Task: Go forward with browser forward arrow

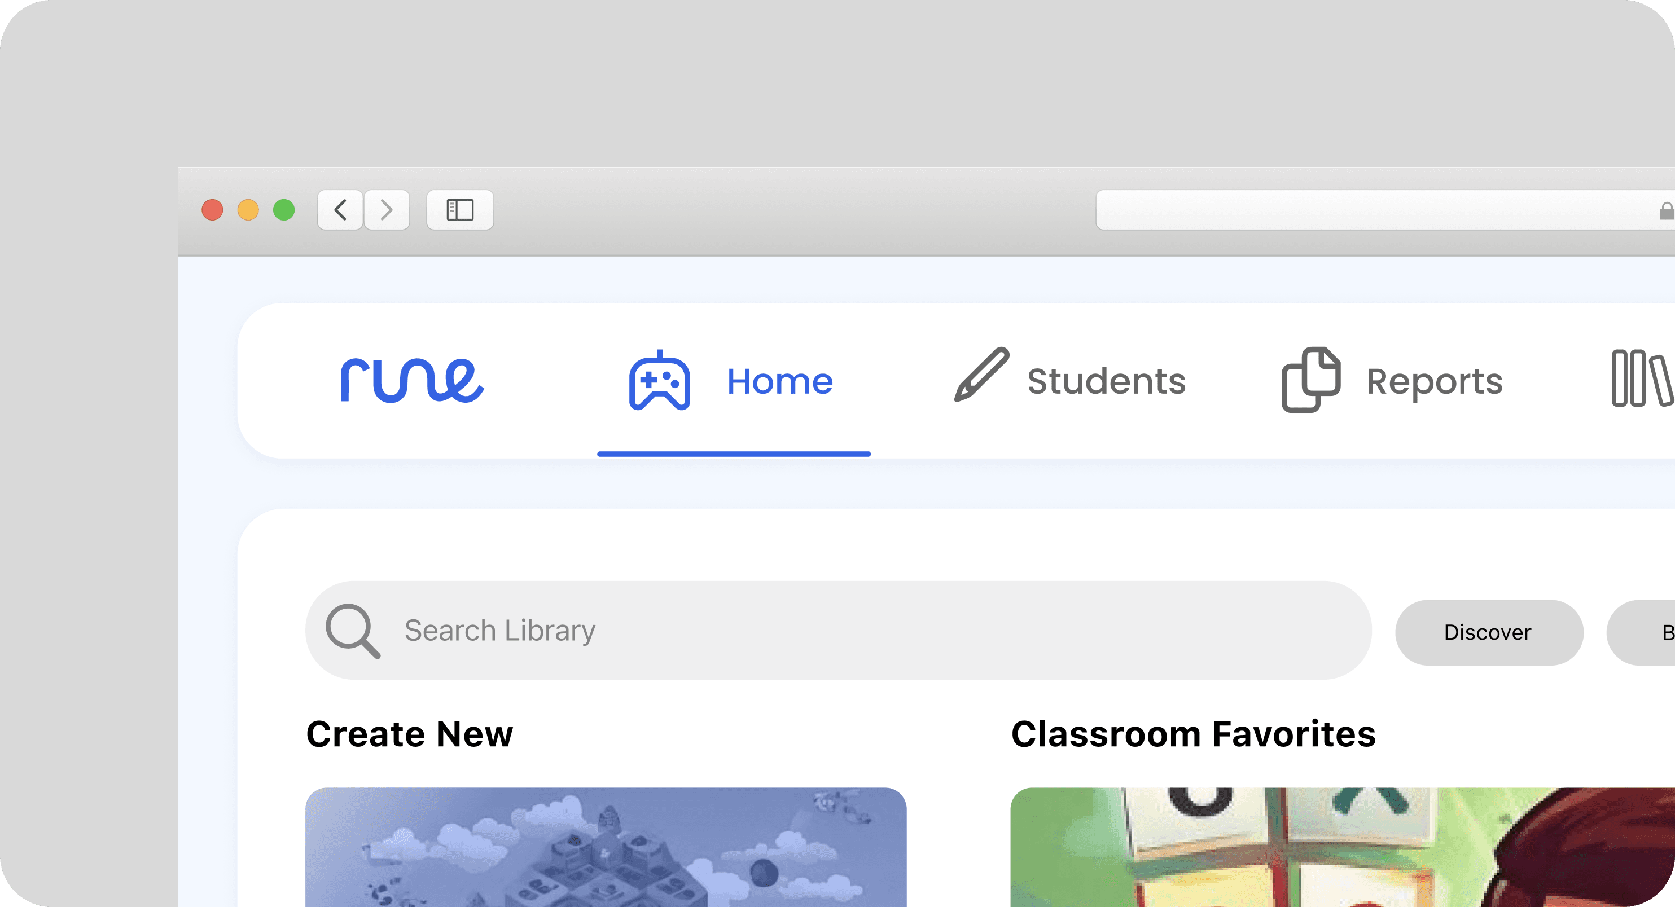Action: click(387, 210)
